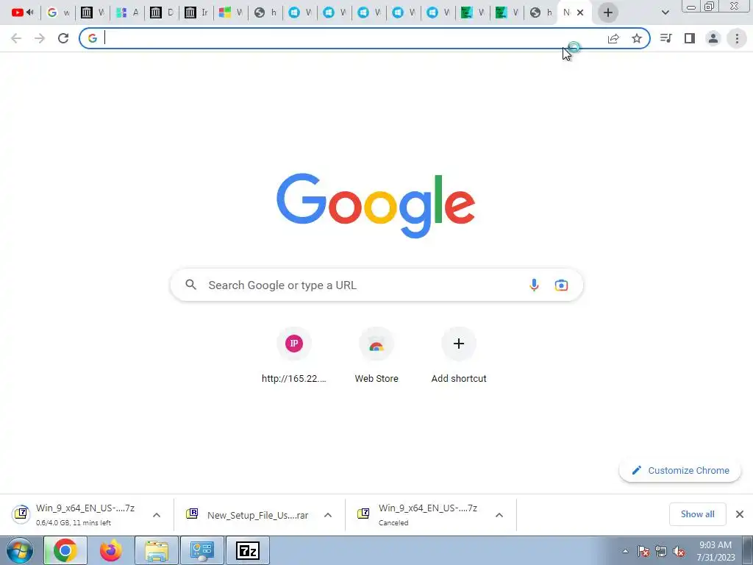Go back to the previous page
753x565 pixels.
pyautogui.click(x=16, y=38)
